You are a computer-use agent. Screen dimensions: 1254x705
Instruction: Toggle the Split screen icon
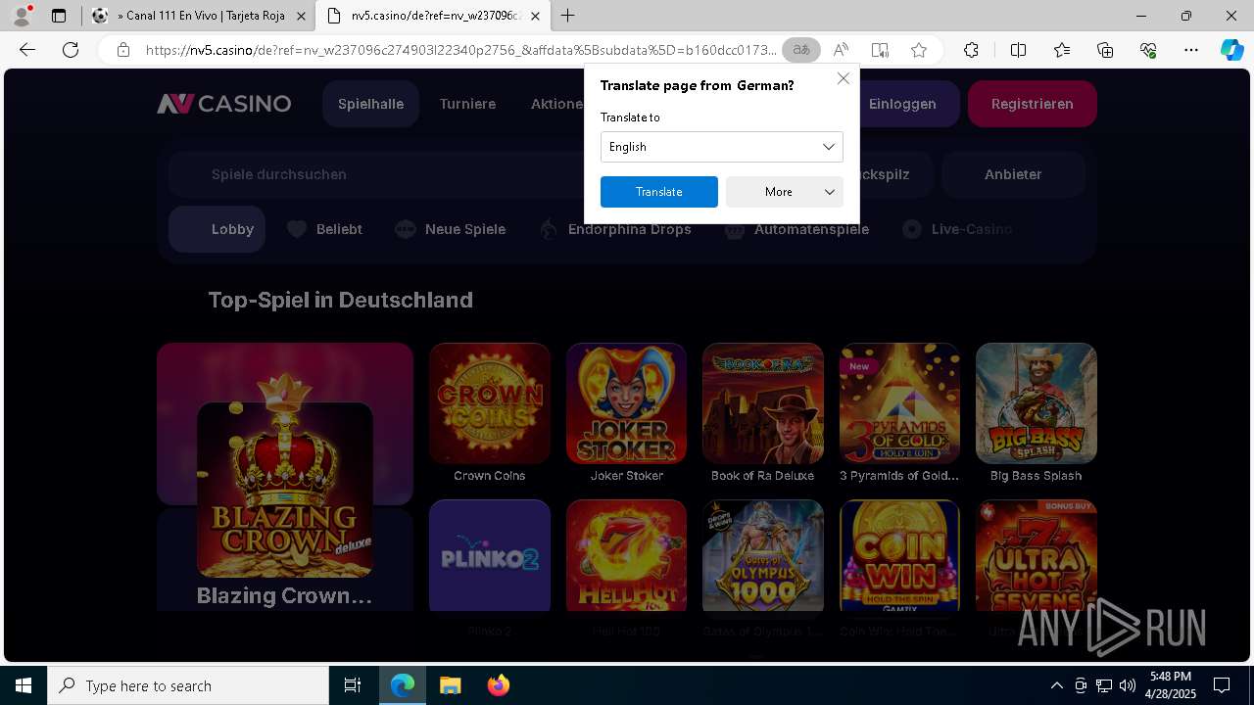tap(1018, 50)
